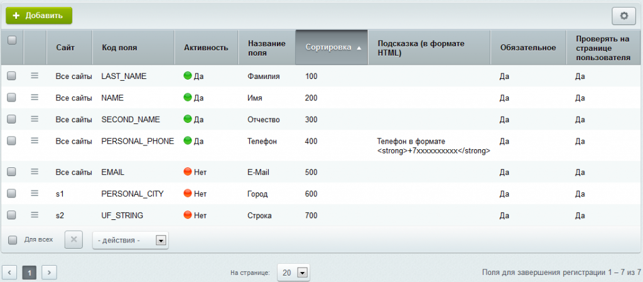Click page number 1 button
This screenshot has width=643, height=282.
(30, 273)
